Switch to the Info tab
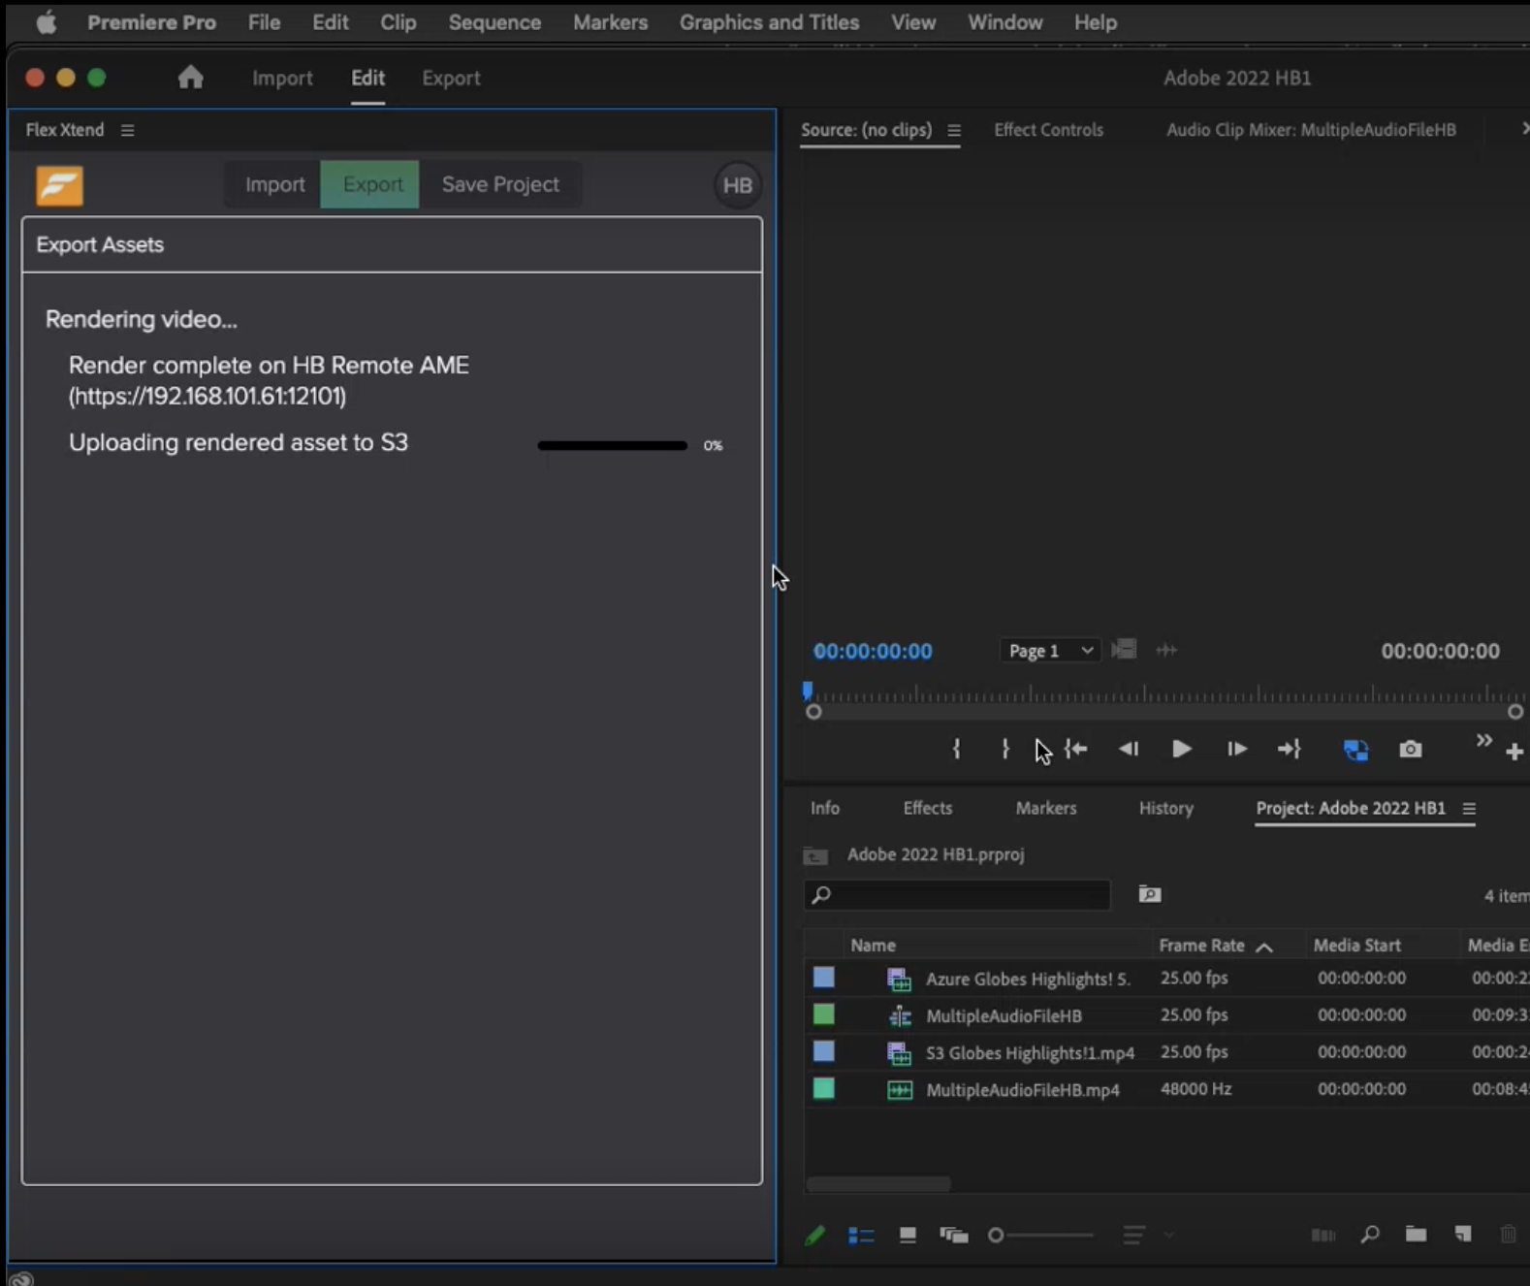Screen dimensions: 1530x1286 click(x=825, y=808)
